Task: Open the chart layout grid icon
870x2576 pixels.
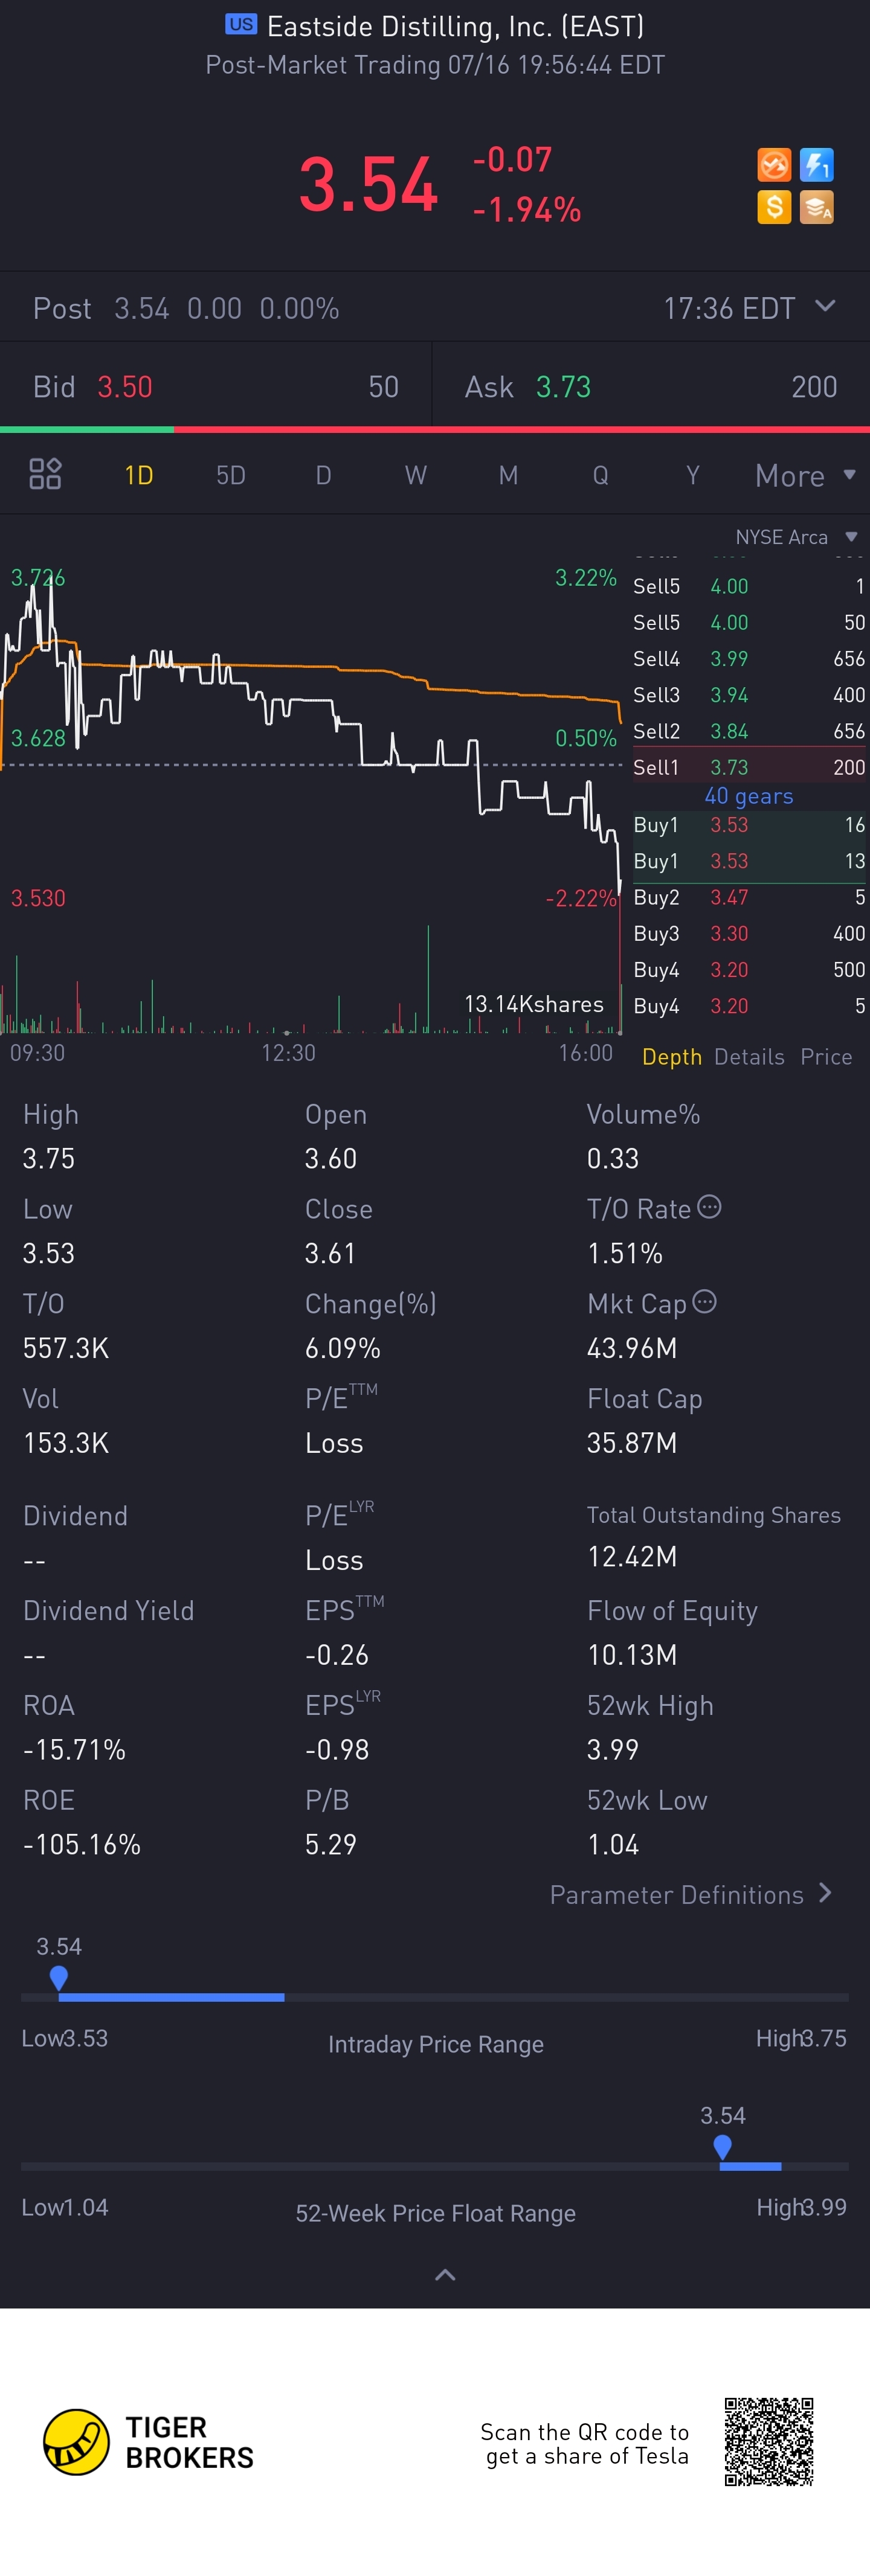Action: pyautogui.click(x=45, y=474)
